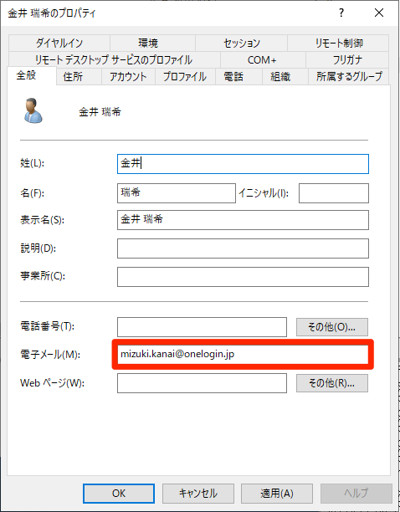The width and height of the screenshot is (400, 512).
Task: Focus the 電話番号(T) input field
Action: click(202, 327)
